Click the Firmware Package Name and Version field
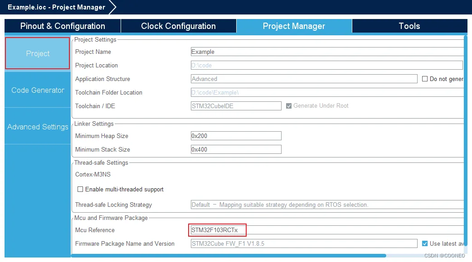This screenshot has width=472, height=262. [x=304, y=243]
